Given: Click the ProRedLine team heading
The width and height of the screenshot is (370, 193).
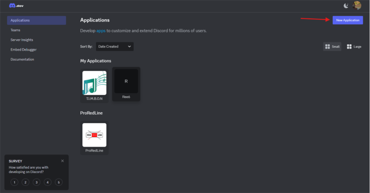Looking at the screenshot, I should click(91, 113).
